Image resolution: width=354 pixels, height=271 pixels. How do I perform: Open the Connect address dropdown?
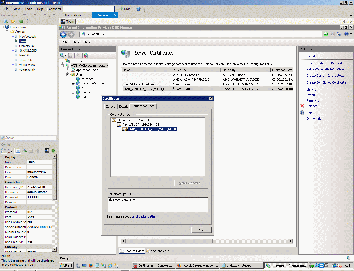pyautogui.click(x=116, y=9)
